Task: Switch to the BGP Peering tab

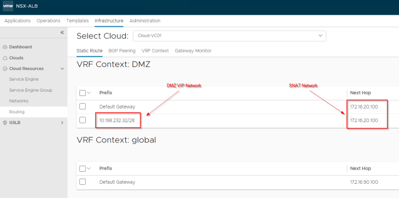Action: click(x=122, y=51)
